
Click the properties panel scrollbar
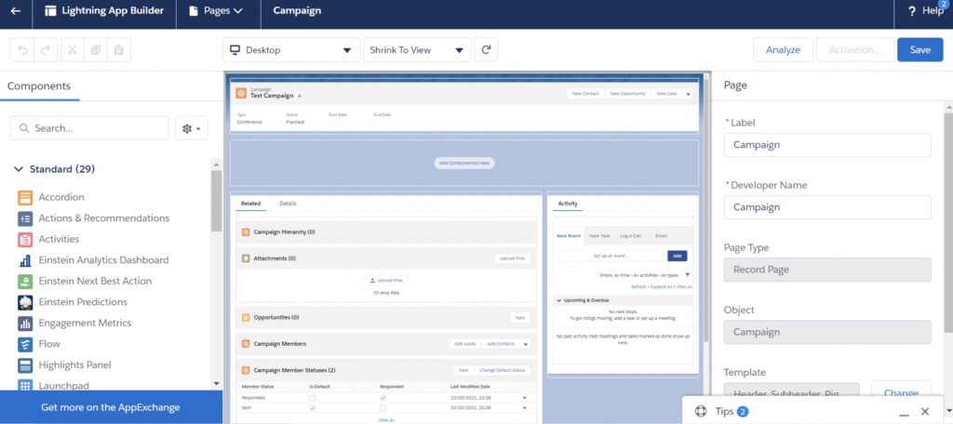[x=948, y=221]
